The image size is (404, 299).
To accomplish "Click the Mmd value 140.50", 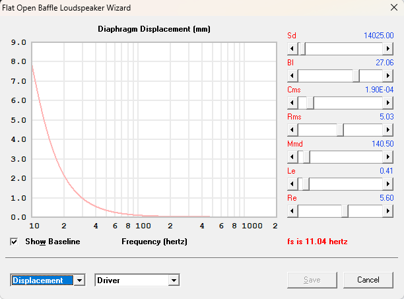I will 383,144.
